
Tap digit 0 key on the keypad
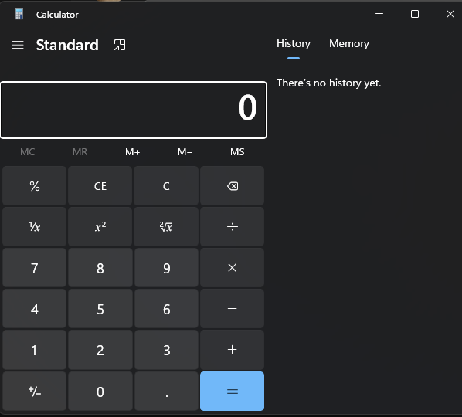tap(100, 391)
